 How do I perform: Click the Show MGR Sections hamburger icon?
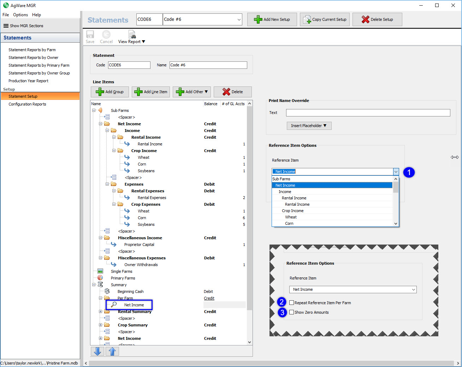[6, 26]
